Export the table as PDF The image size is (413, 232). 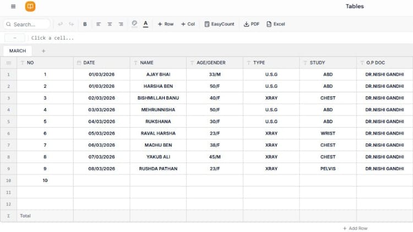click(252, 24)
